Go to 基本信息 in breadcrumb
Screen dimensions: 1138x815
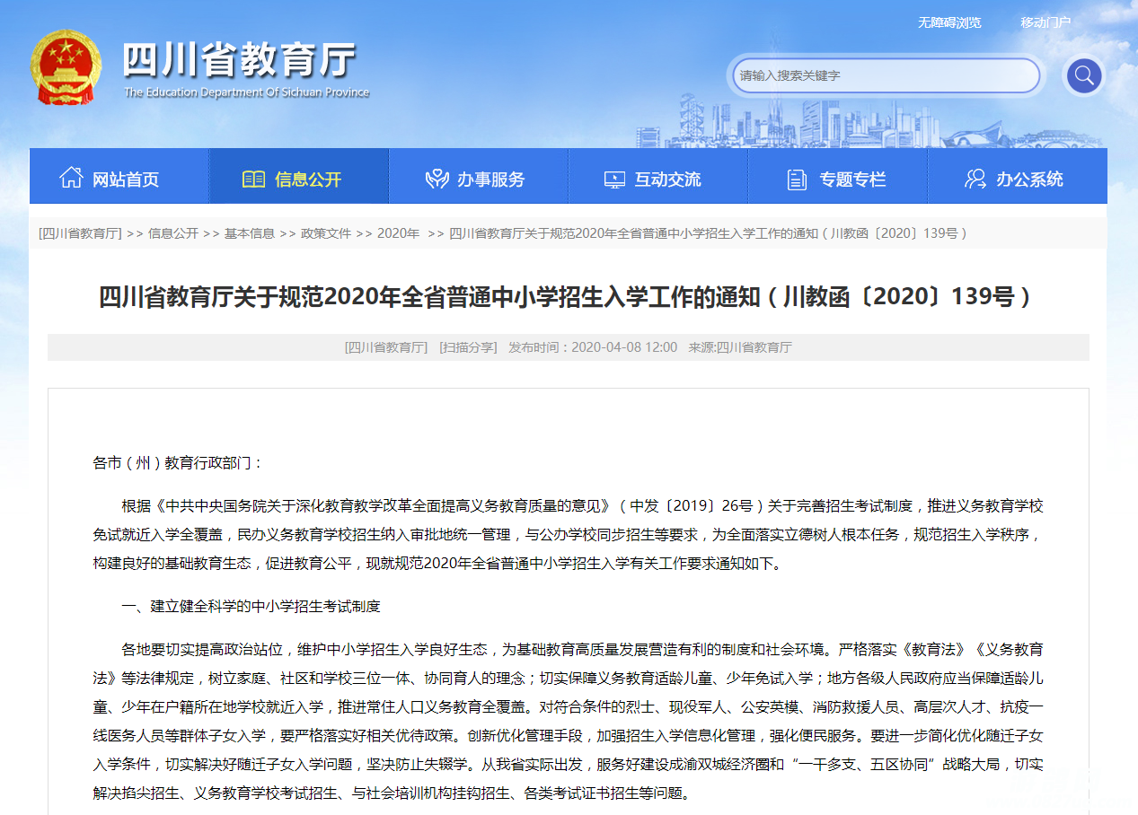coord(249,233)
